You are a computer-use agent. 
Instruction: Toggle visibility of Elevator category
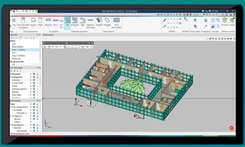tap(31, 92)
